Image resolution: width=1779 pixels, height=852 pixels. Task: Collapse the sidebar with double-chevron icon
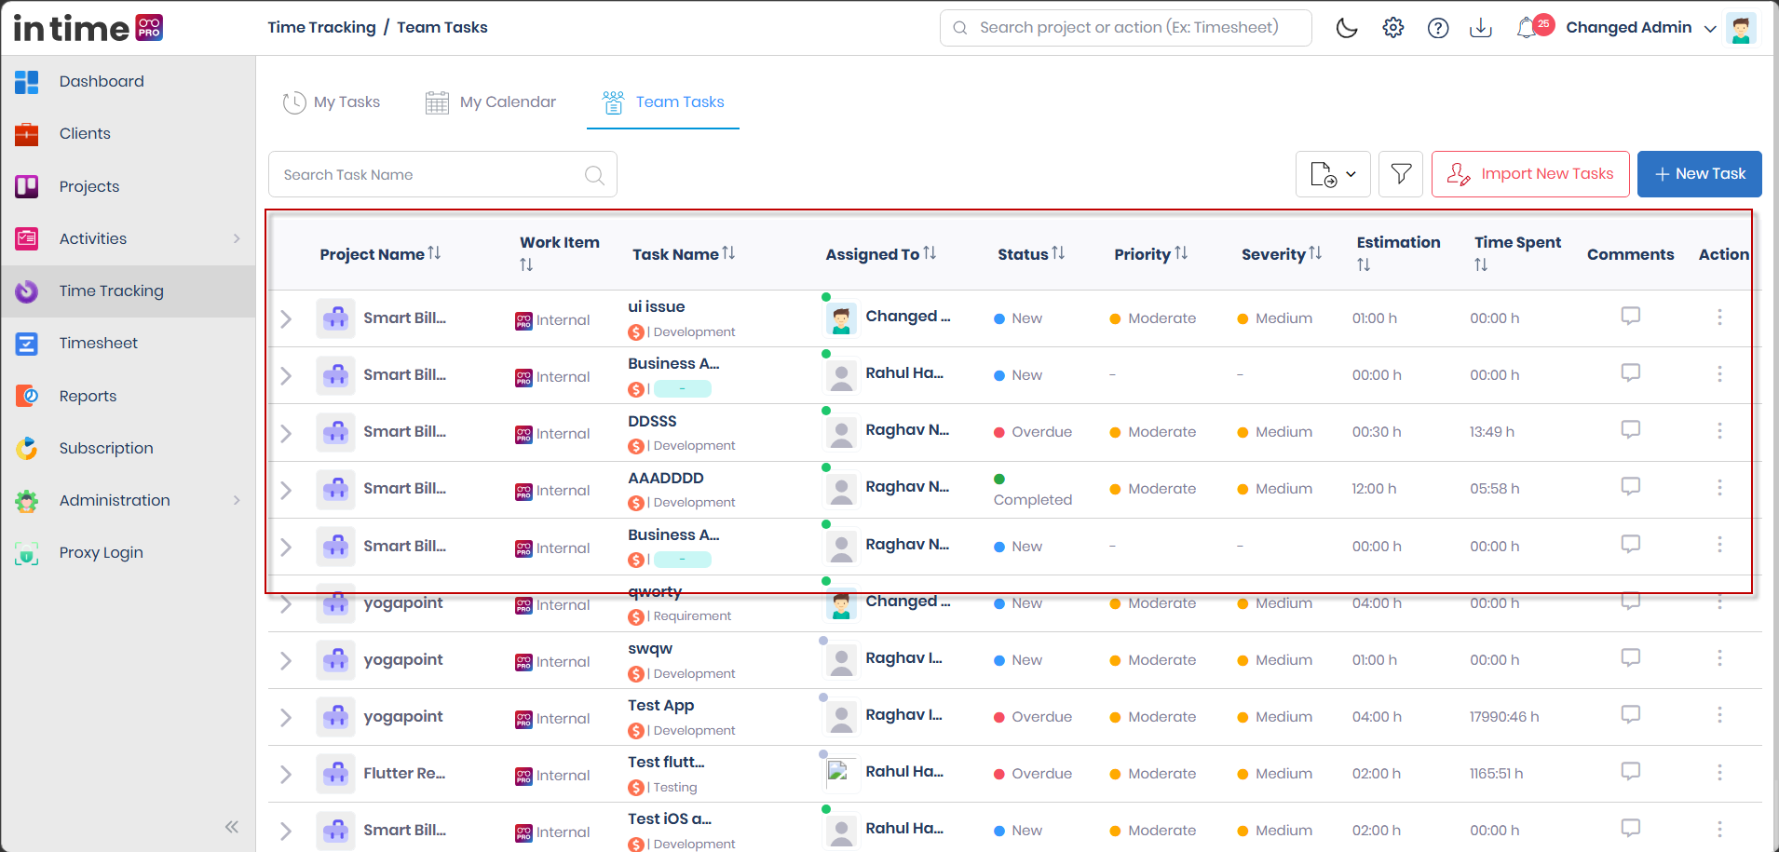(x=232, y=827)
